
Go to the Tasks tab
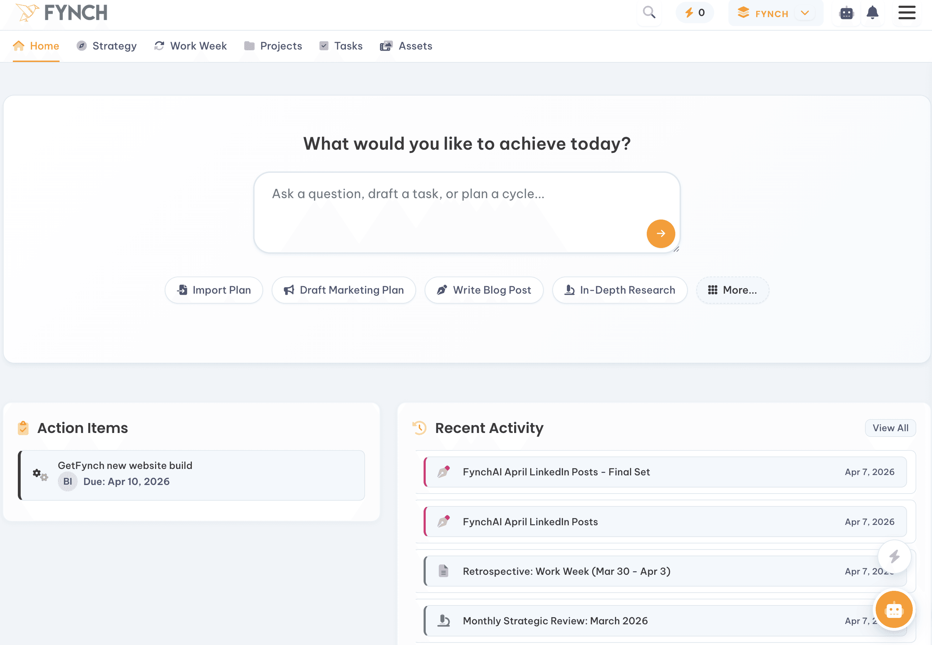tap(341, 46)
